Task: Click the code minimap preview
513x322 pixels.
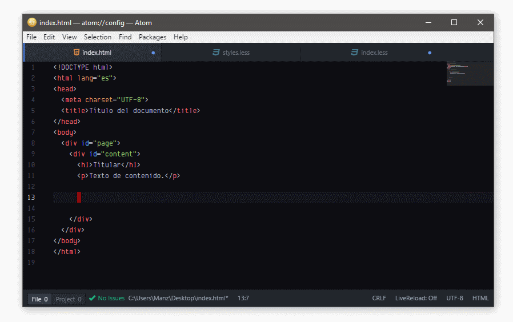Action: [x=470, y=73]
